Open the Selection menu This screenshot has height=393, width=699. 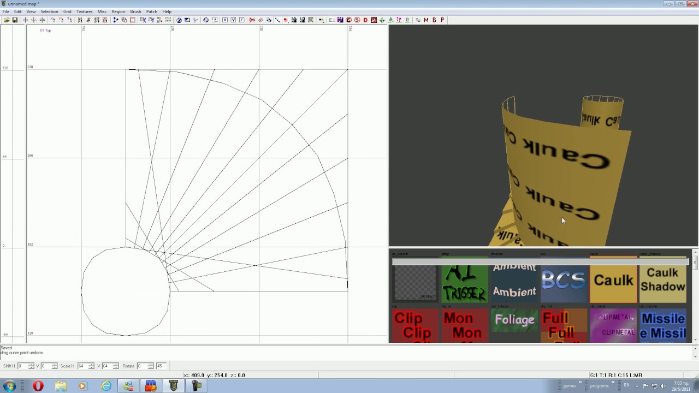coord(49,11)
